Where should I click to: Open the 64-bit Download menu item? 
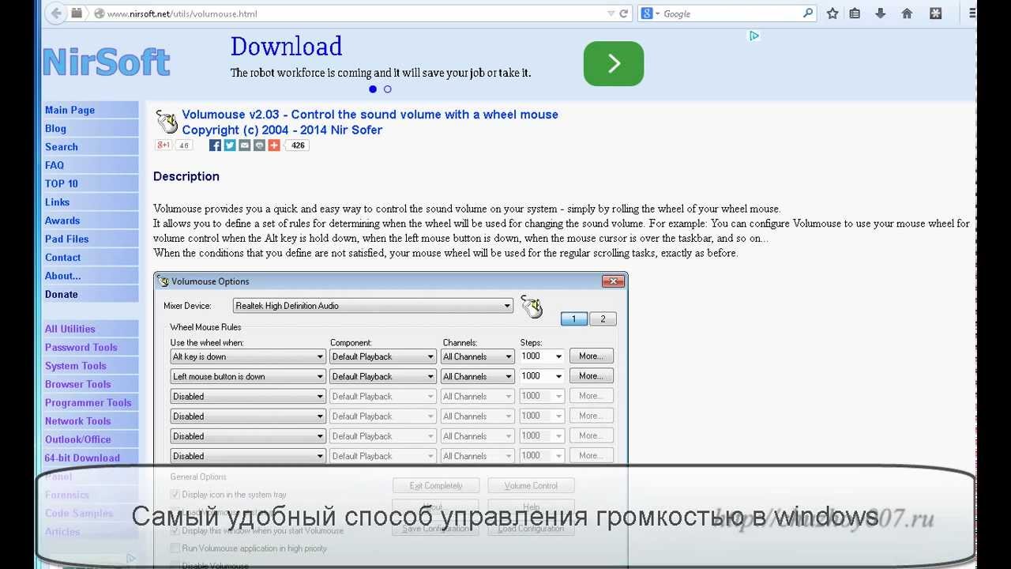tap(82, 458)
